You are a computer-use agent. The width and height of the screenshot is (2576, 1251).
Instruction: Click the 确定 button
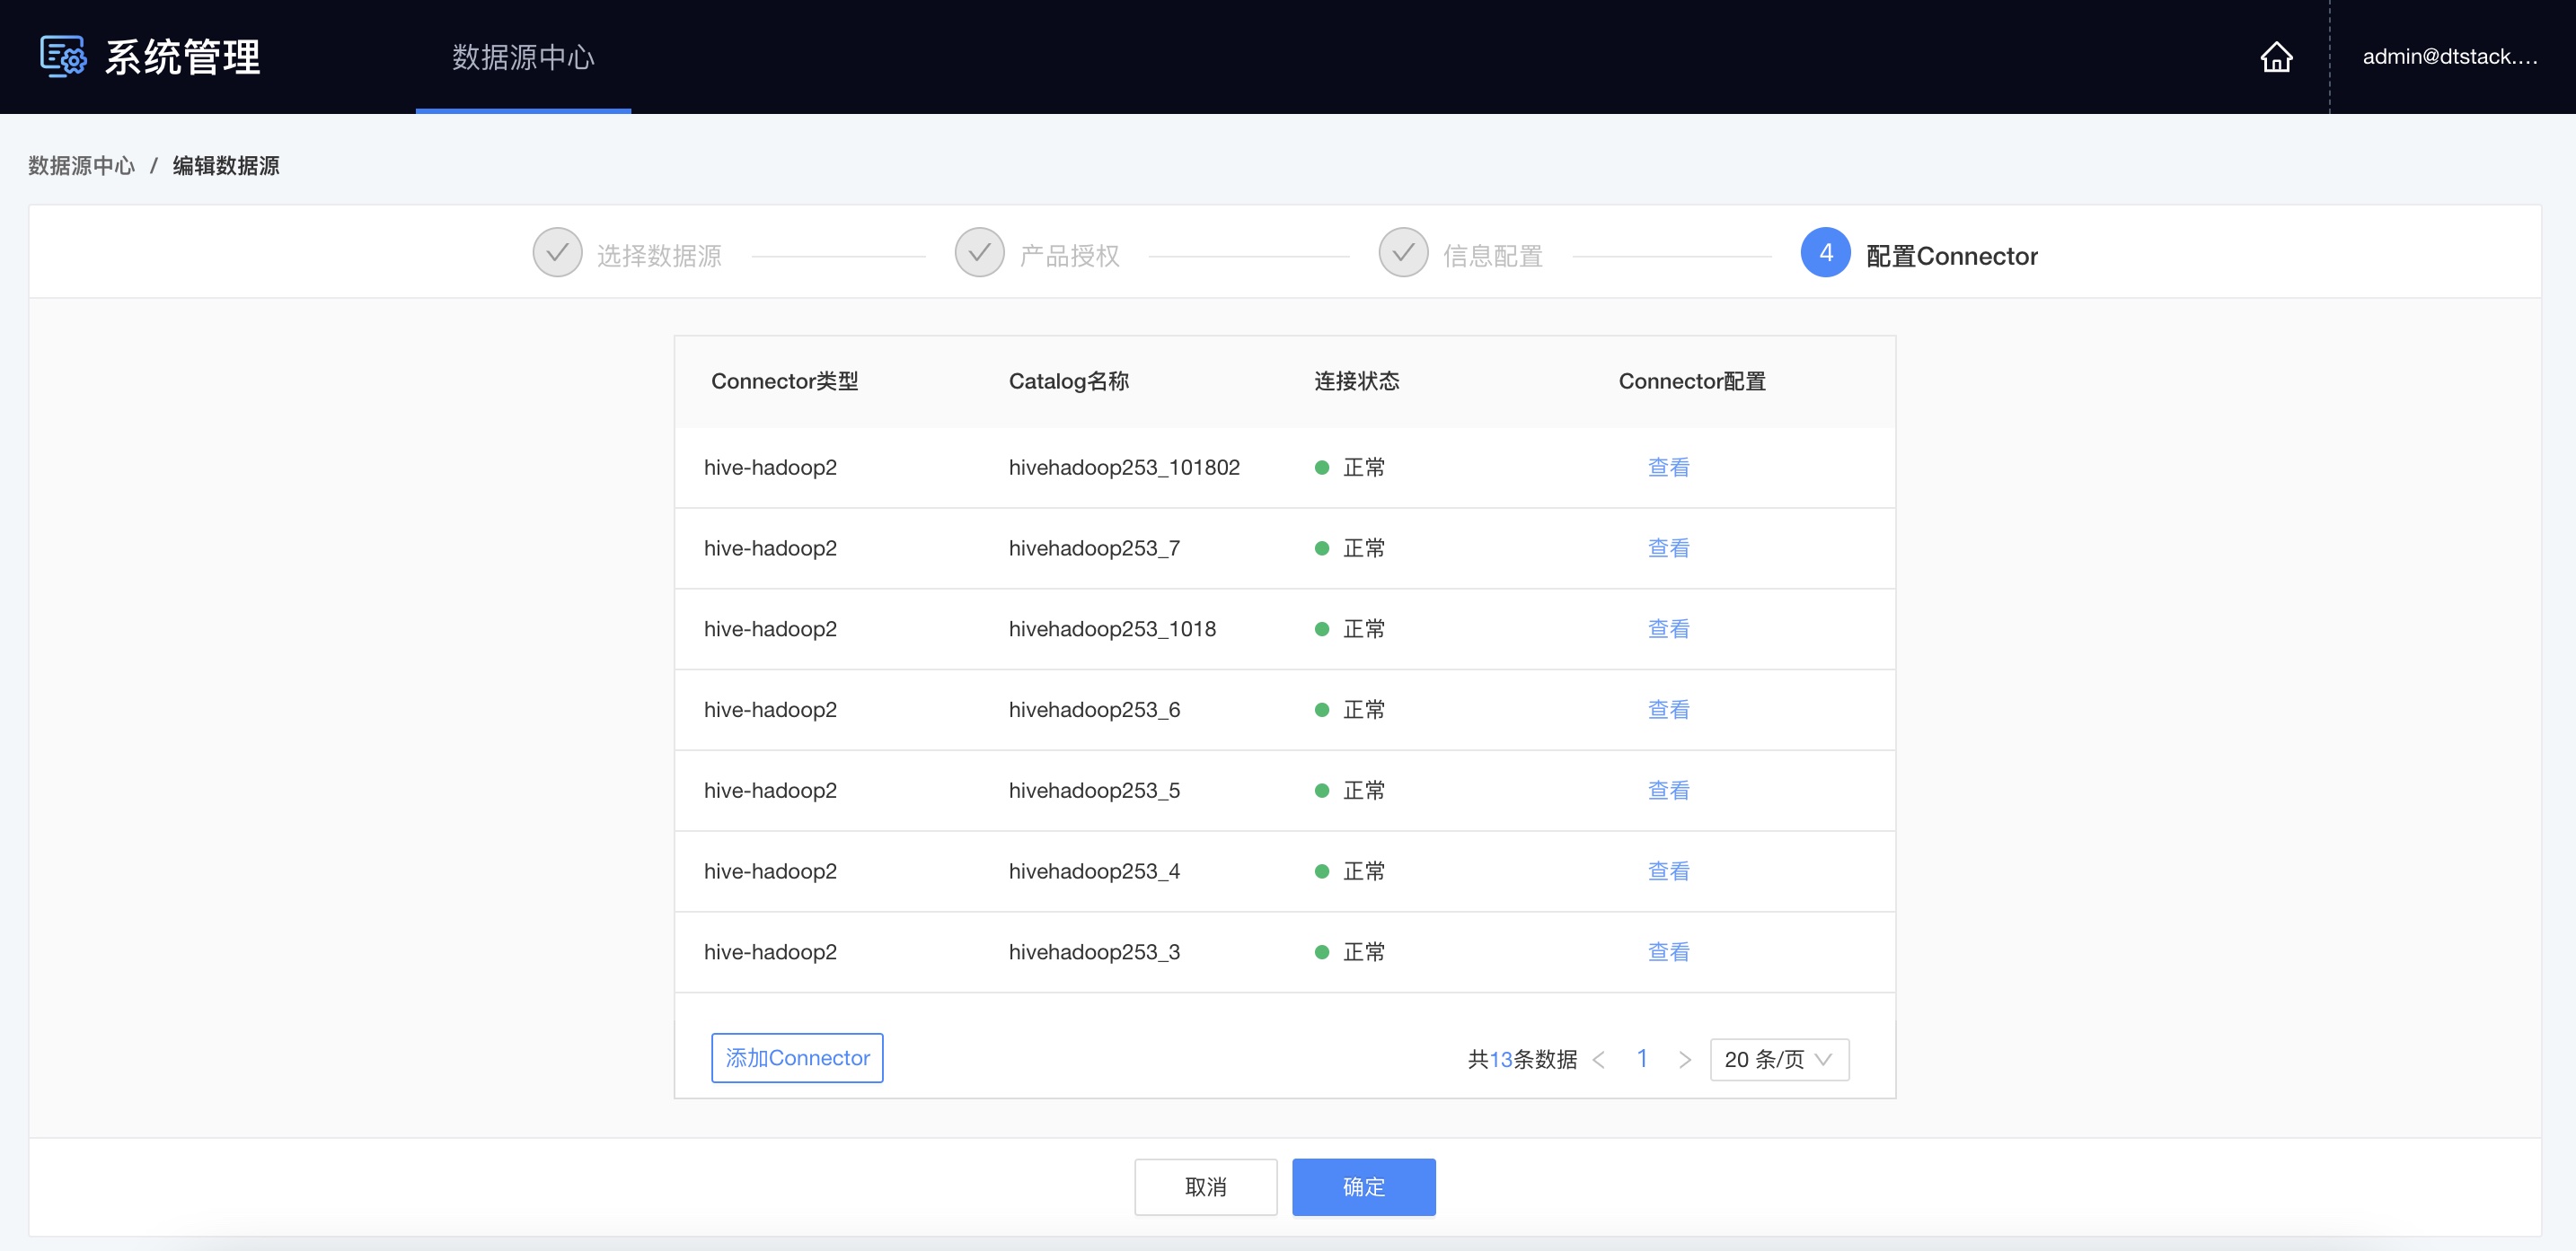[1363, 1187]
